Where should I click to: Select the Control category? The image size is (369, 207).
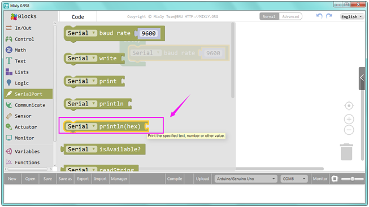click(28, 39)
